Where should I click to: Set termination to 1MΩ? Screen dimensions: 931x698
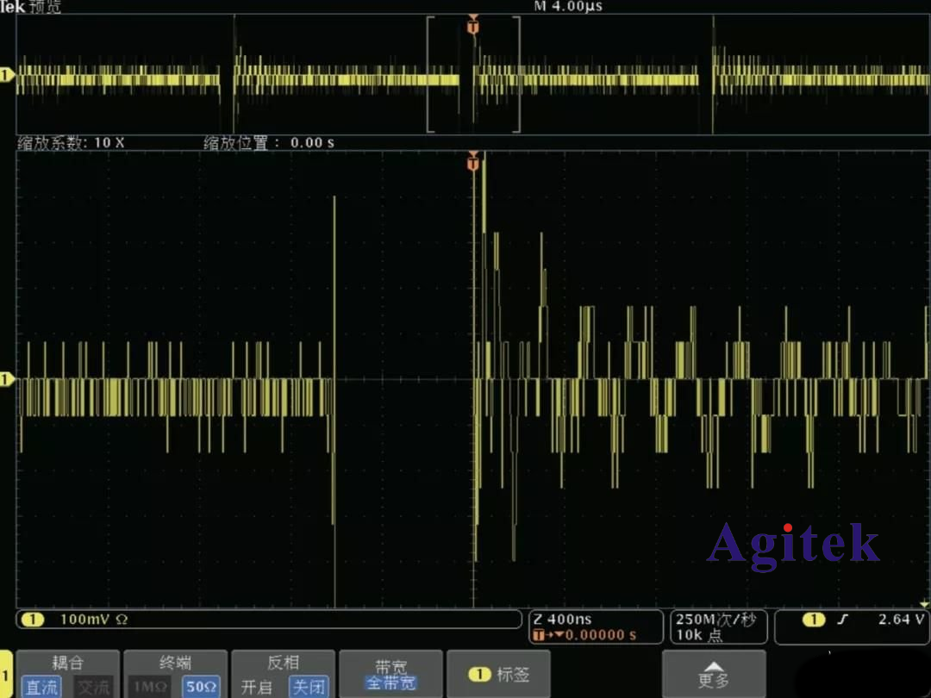click(x=150, y=687)
